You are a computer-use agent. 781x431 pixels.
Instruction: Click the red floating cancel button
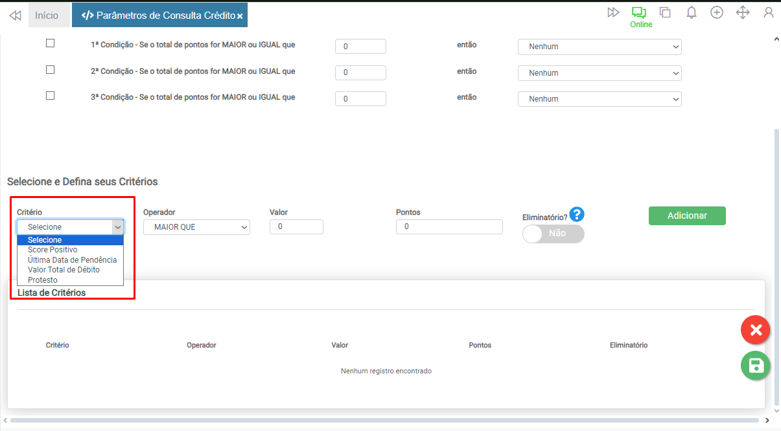(756, 331)
